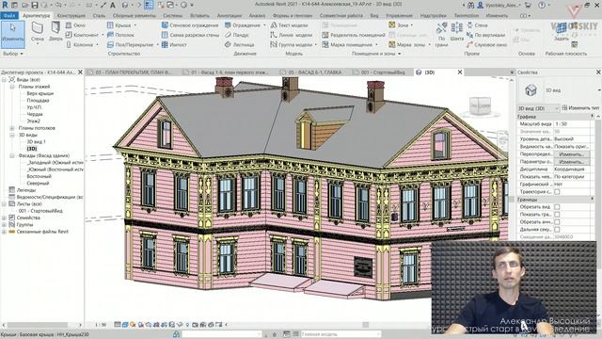Select the Текст модели tool
602x339 pixels.
(x=289, y=25)
